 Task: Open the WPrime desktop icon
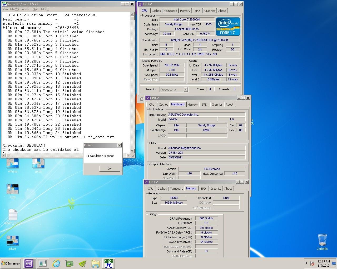(x=12, y=166)
